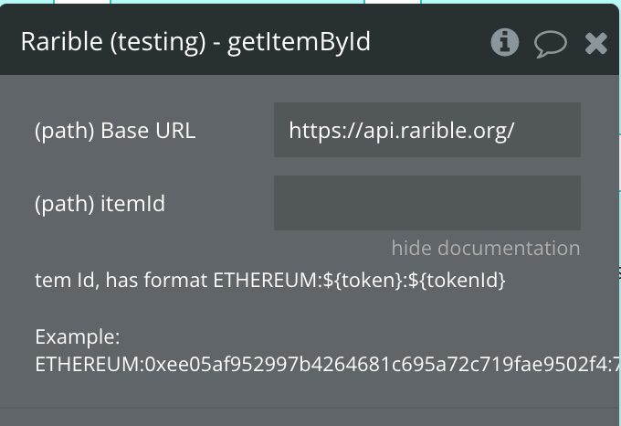621x426 pixels.
Task: Click into the Base URL input field
Action: 427,130
